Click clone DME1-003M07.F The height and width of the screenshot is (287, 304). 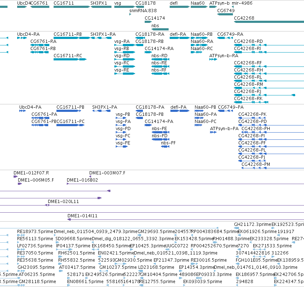pos(107,173)
